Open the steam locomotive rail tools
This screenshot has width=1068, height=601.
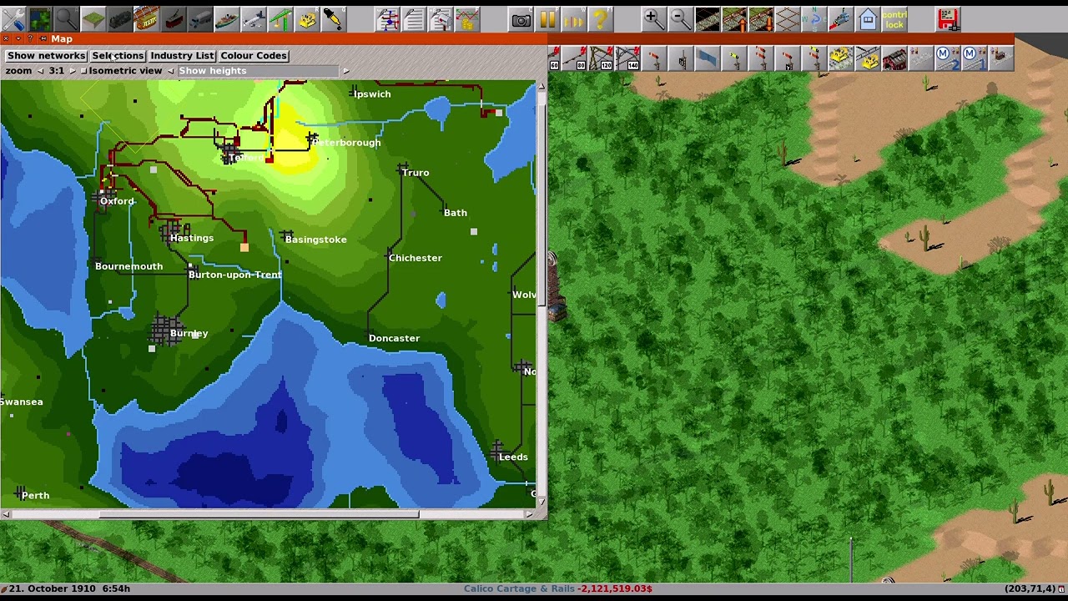[x=120, y=18]
